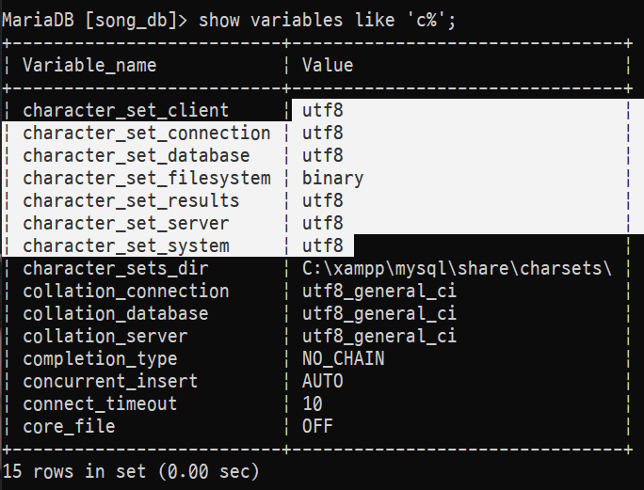The width and height of the screenshot is (644, 490).
Task: Click the Variable_name column header
Action: tap(89, 65)
